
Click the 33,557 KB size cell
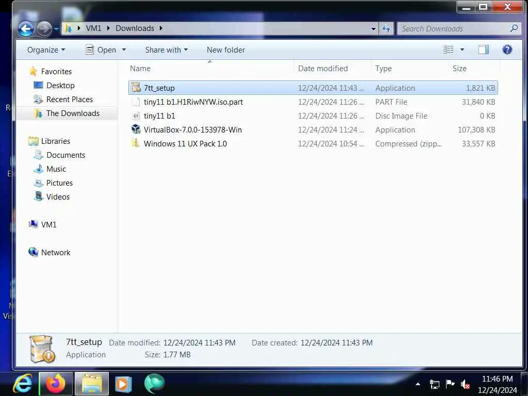click(478, 144)
